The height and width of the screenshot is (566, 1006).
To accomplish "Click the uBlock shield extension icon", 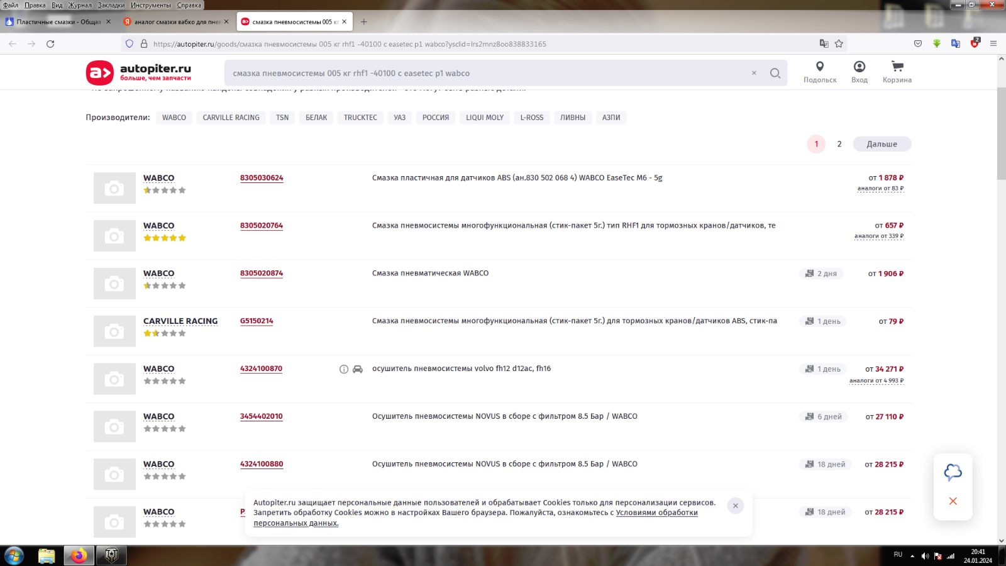I will [x=975, y=43].
